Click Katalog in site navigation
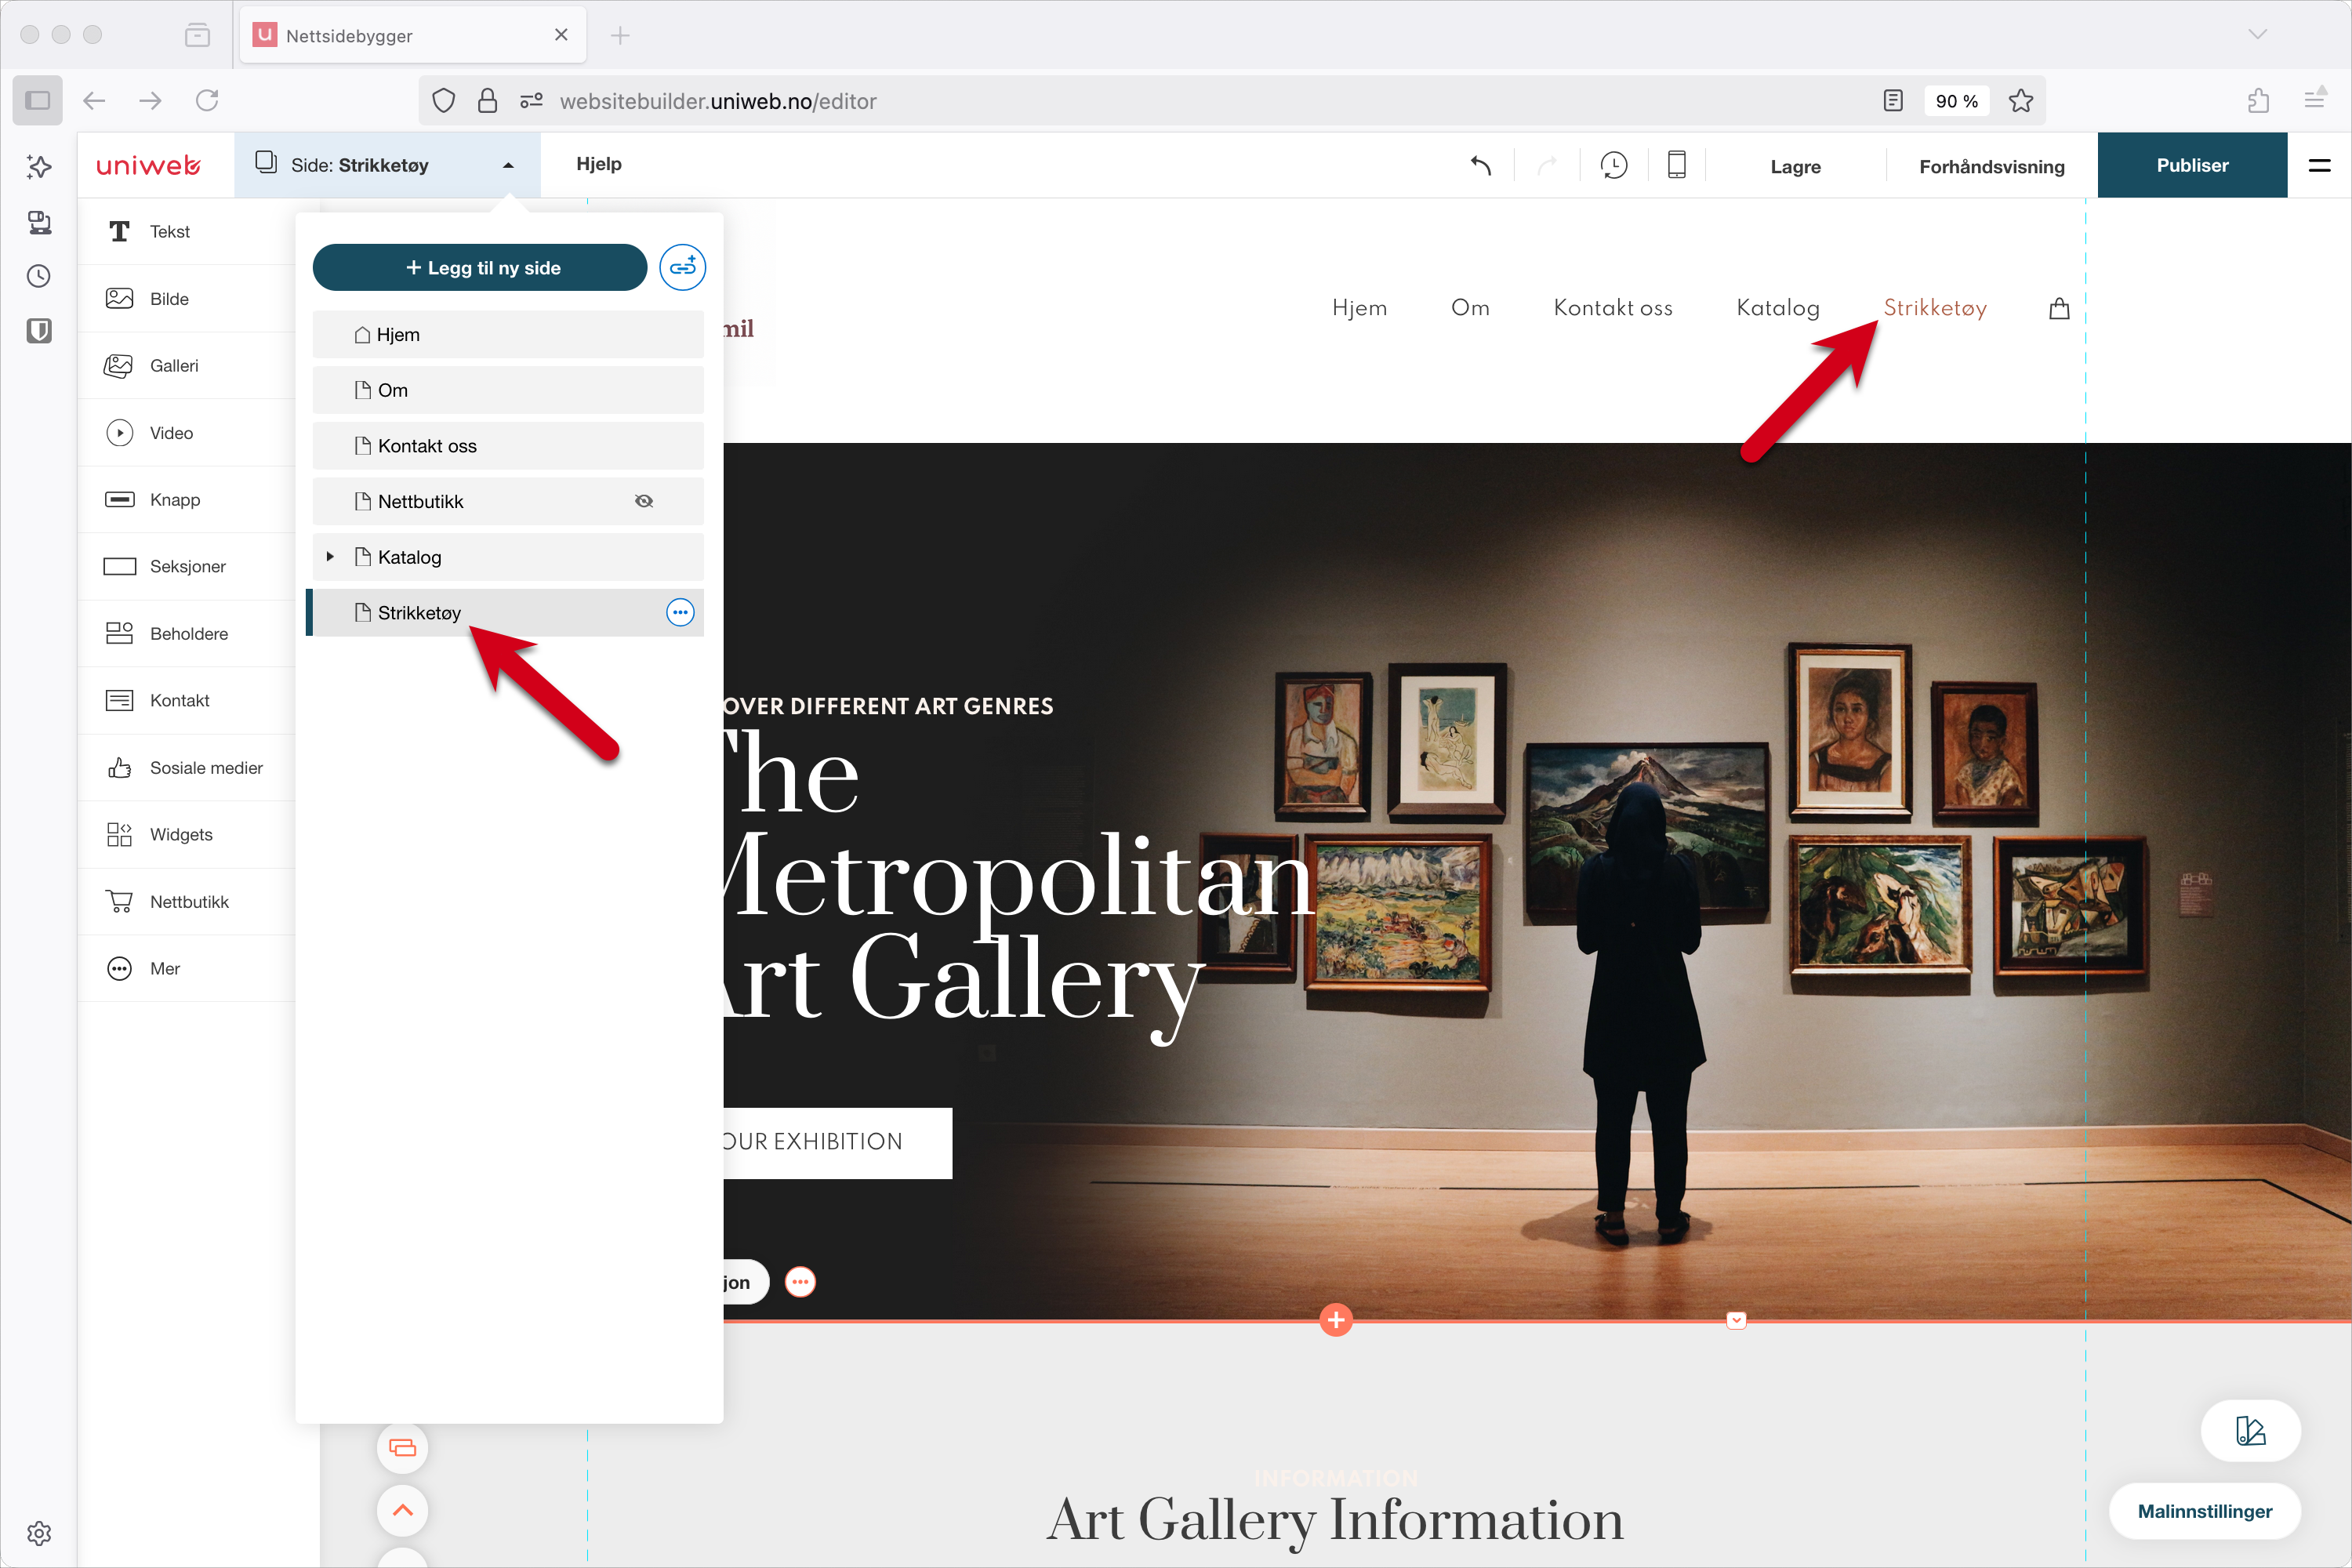 1778,308
